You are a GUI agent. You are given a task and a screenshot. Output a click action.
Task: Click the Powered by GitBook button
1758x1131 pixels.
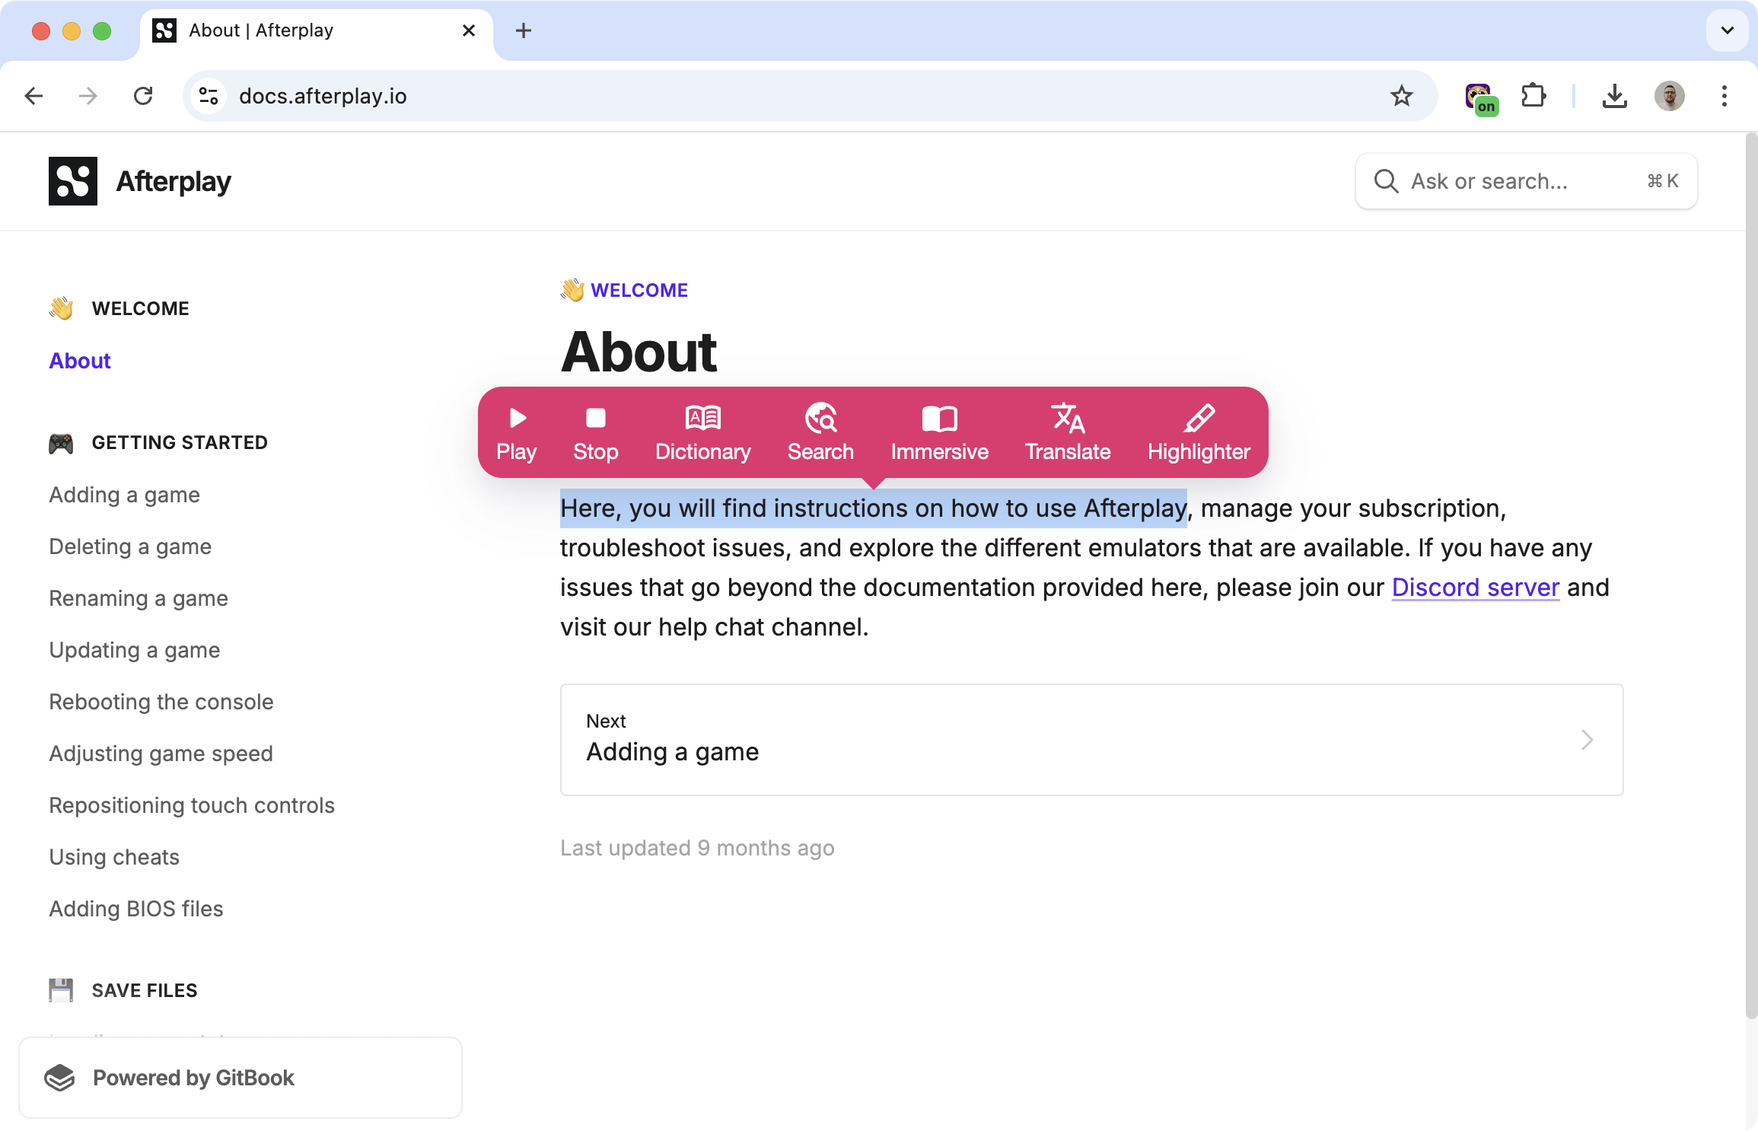[x=240, y=1078]
